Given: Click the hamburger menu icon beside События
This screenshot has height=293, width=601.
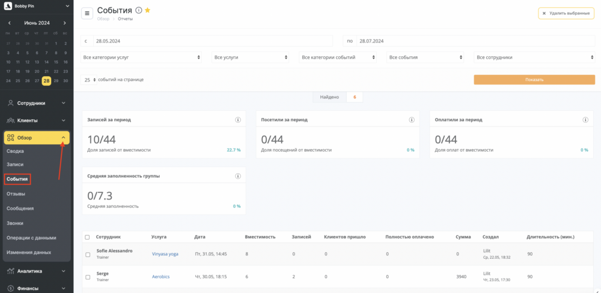Looking at the screenshot, I should click(x=87, y=13).
